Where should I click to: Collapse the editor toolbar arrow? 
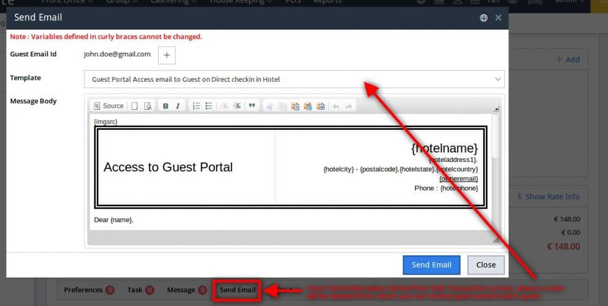(x=496, y=109)
